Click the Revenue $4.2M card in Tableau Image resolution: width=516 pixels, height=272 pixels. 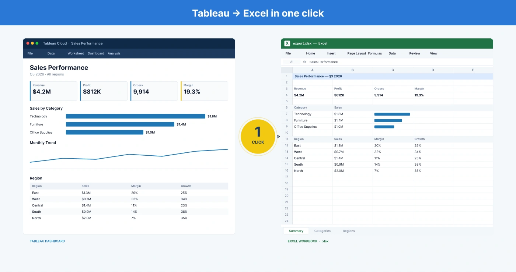pos(53,91)
